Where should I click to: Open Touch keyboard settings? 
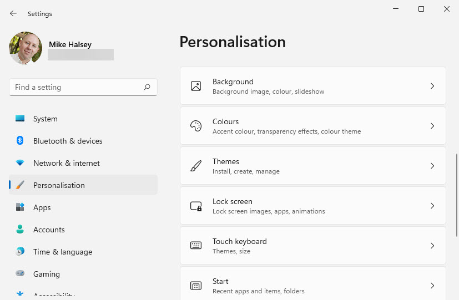pyautogui.click(x=312, y=246)
